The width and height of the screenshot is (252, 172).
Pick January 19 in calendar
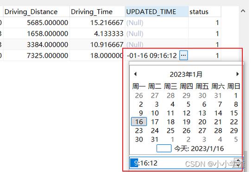point(186,122)
